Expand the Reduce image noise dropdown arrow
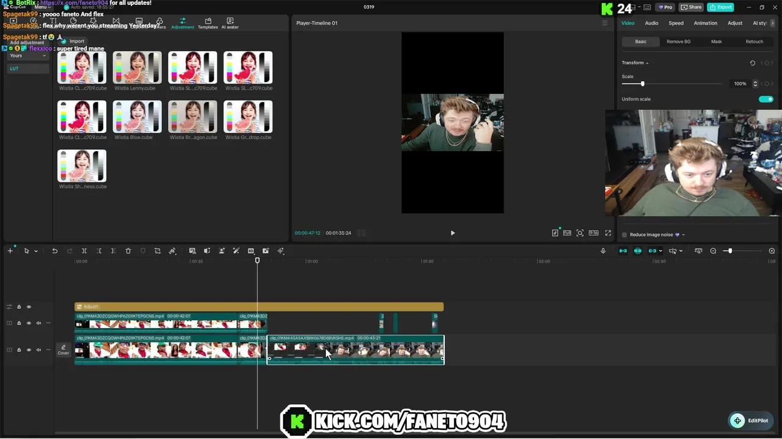This screenshot has width=782, height=439. [683, 235]
